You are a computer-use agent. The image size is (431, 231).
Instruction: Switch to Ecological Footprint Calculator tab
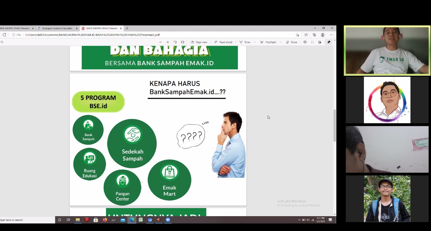point(57,28)
